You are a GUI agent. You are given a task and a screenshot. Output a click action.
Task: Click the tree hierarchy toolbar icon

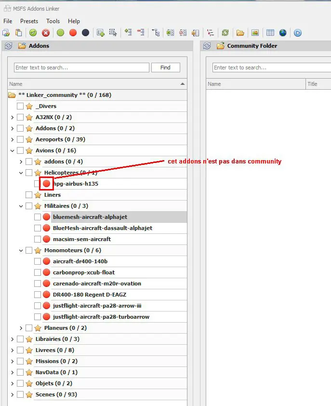[156, 33]
